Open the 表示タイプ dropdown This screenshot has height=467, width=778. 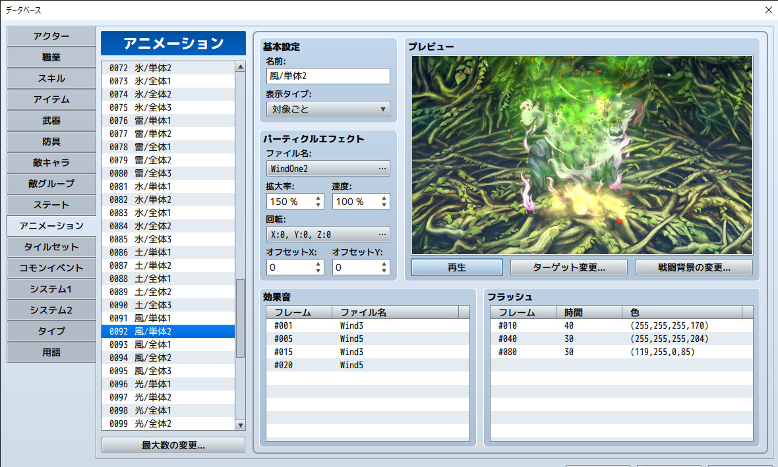[382, 109]
